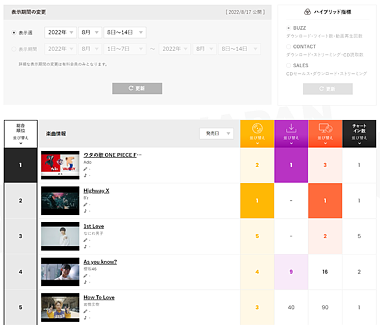380x325 pixels.
Task: Open the 発売日 sort dropdown
Action: 217,133
